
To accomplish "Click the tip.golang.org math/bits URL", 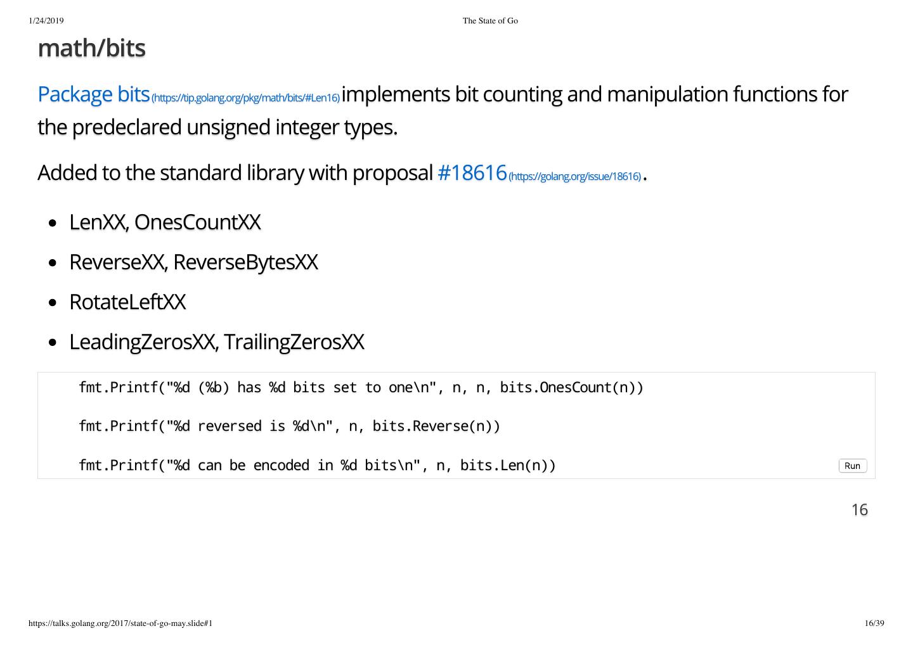I will tap(245, 98).
